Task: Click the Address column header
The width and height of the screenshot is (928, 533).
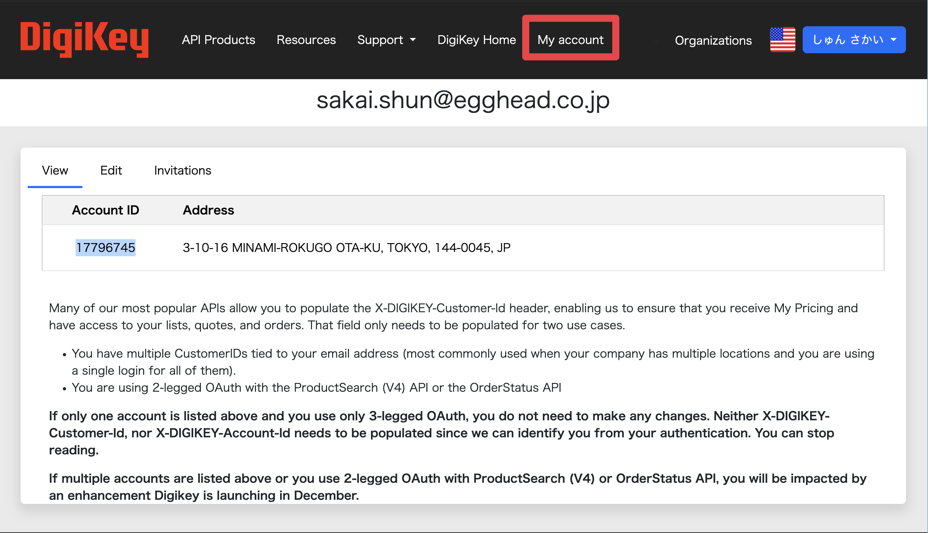Action: pos(208,210)
